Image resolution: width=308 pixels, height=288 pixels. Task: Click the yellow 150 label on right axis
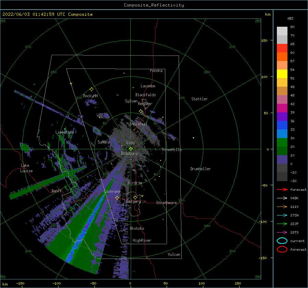point(264,40)
